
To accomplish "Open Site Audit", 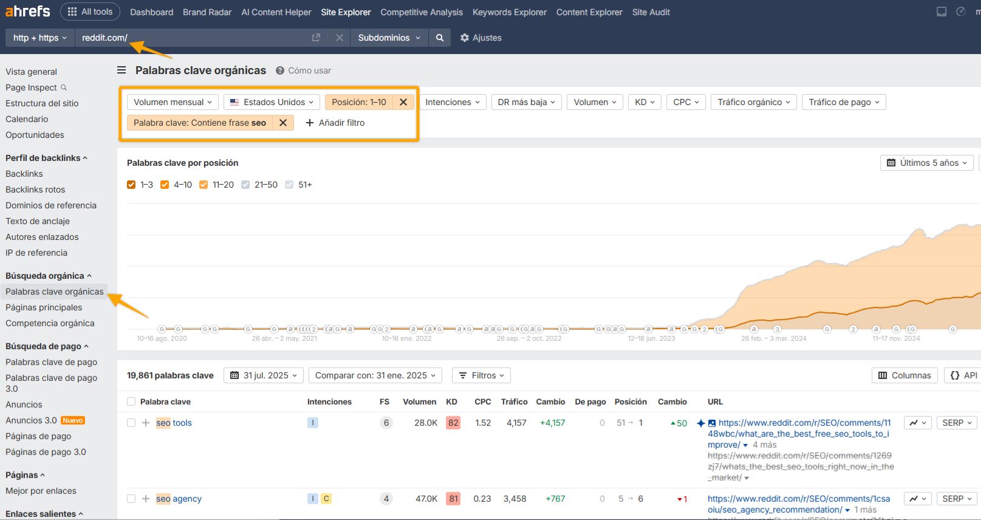I will click(651, 12).
